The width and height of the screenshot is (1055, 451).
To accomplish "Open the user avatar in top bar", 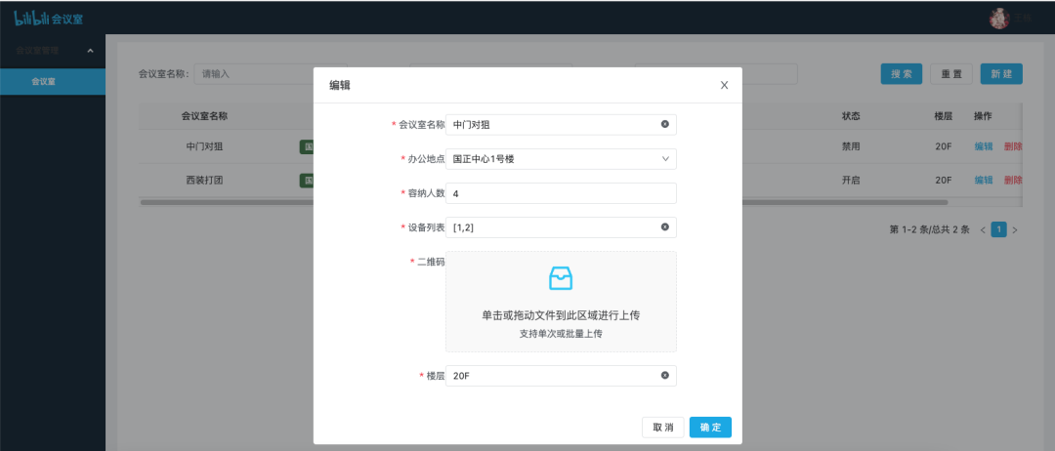I will [x=999, y=19].
